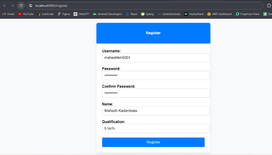Open the Android Developers bookmark
Viewport: 272px width, 155px height.
107,14
